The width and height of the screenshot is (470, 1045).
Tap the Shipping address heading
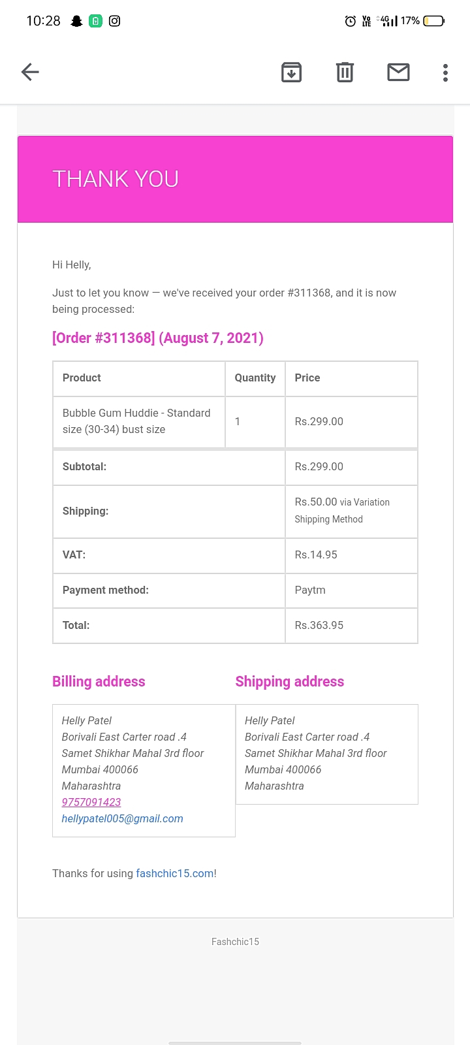(289, 681)
